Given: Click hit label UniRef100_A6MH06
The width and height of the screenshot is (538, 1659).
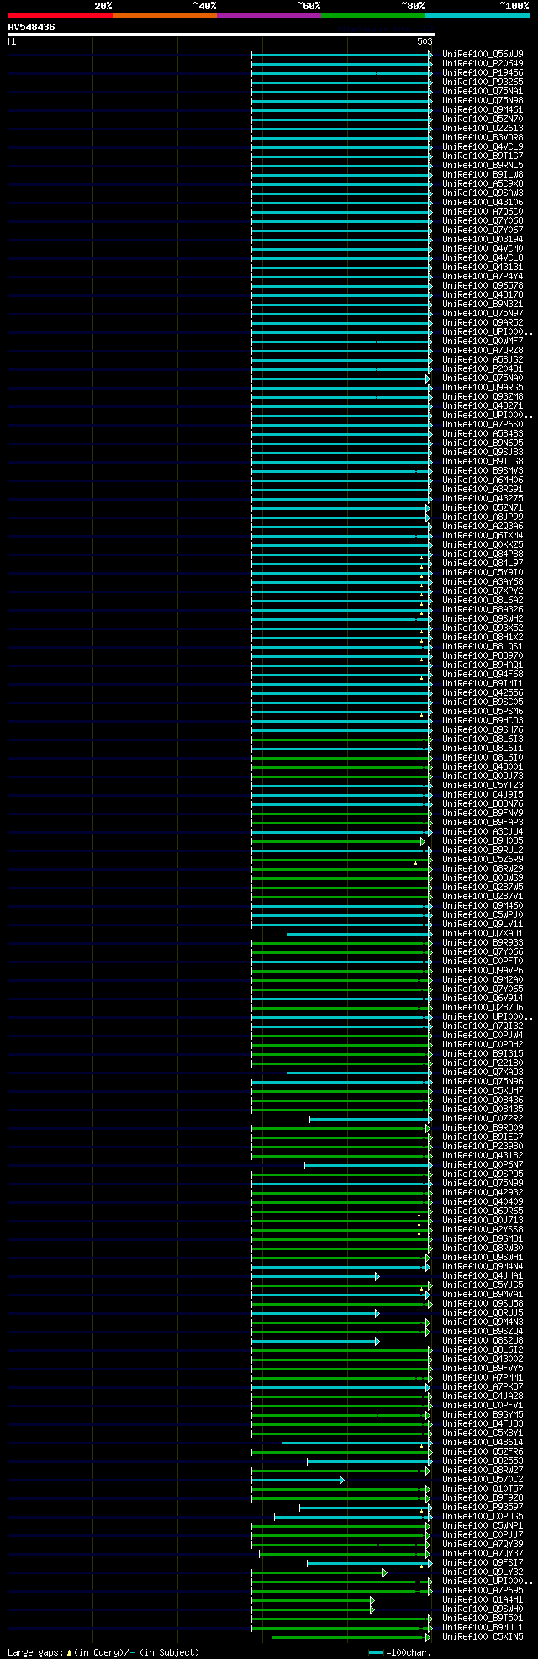Looking at the screenshot, I should 483,480.
